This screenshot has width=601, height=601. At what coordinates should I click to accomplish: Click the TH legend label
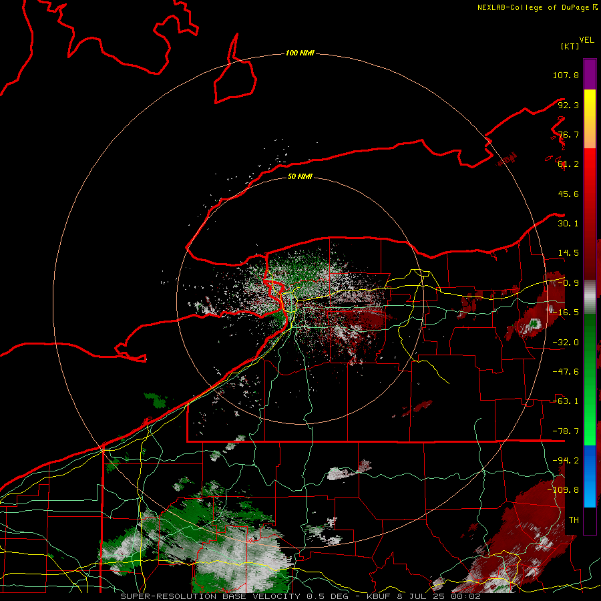[x=574, y=520]
